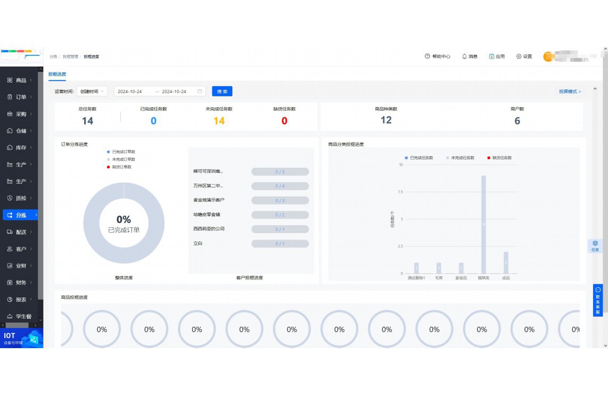Open the 订单 menu in sidebar
The height and width of the screenshot is (395, 608).
point(21,97)
